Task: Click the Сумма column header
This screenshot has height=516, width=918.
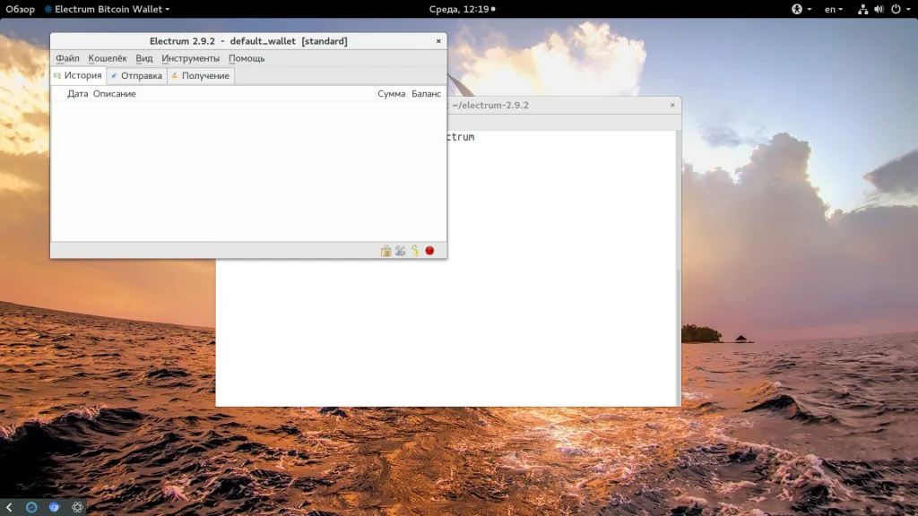Action: point(391,94)
